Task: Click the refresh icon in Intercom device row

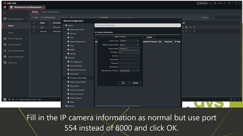Action: click(194, 31)
